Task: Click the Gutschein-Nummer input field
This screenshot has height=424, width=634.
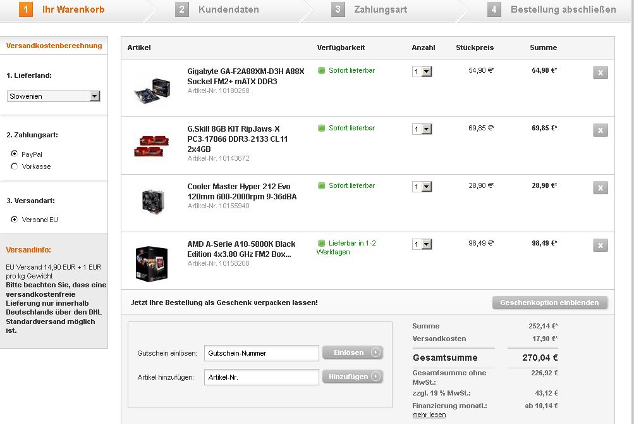Action: click(x=262, y=353)
